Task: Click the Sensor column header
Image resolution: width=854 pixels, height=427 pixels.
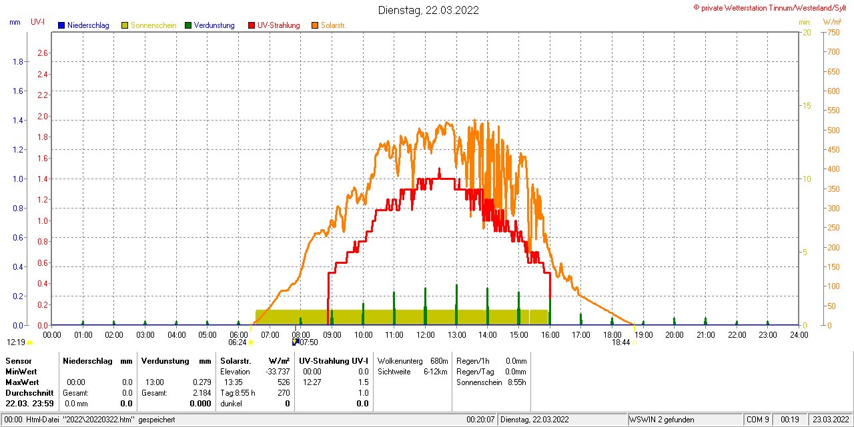Action: tap(18, 360)
